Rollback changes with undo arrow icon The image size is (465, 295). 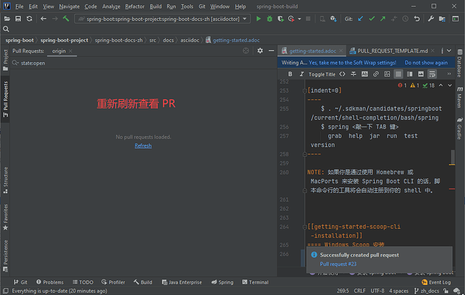pos(416,19)
